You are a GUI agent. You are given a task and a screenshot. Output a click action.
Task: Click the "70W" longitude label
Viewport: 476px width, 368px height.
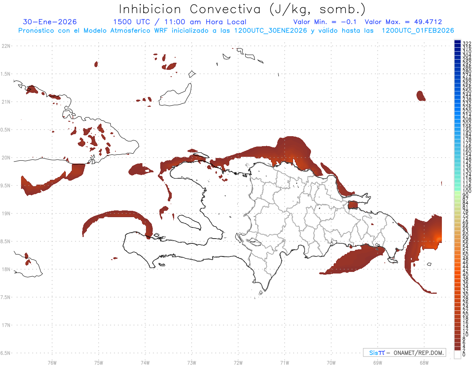[331, 362]
